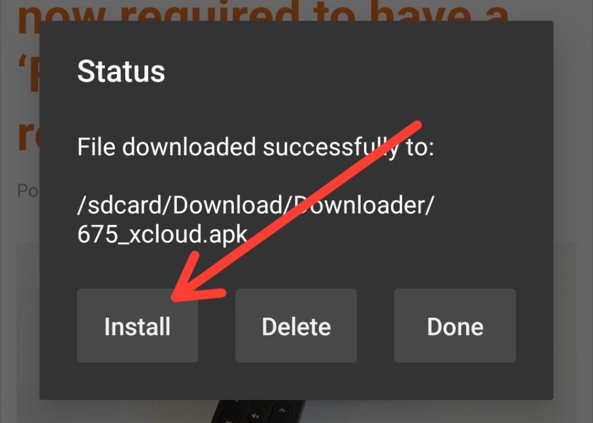593x423 pixels.
Task: Install the downloaded xcloud APK
Action: (x=137, y=326)
